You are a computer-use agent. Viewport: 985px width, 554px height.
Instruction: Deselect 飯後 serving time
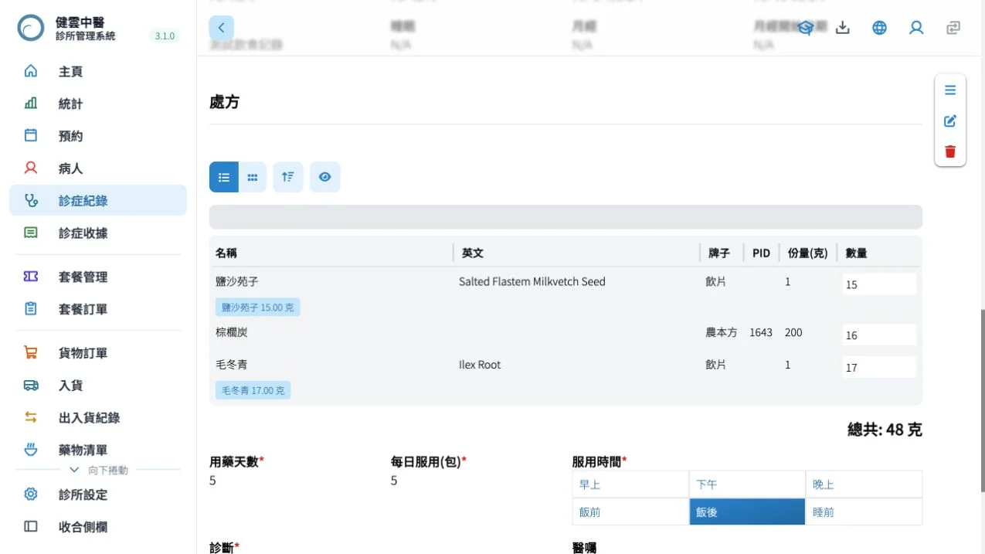point(747,512)
